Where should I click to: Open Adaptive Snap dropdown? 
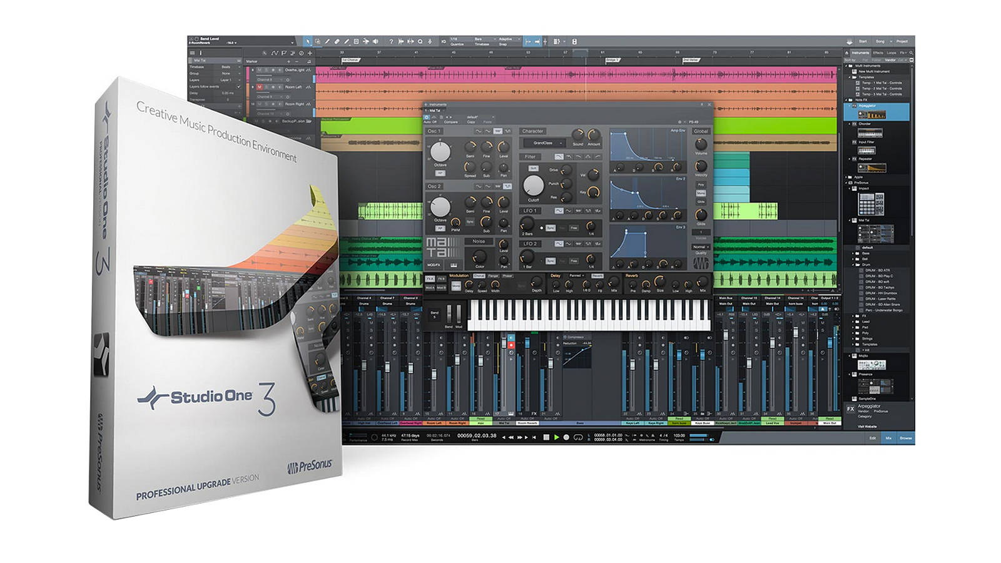coord(509,39)
